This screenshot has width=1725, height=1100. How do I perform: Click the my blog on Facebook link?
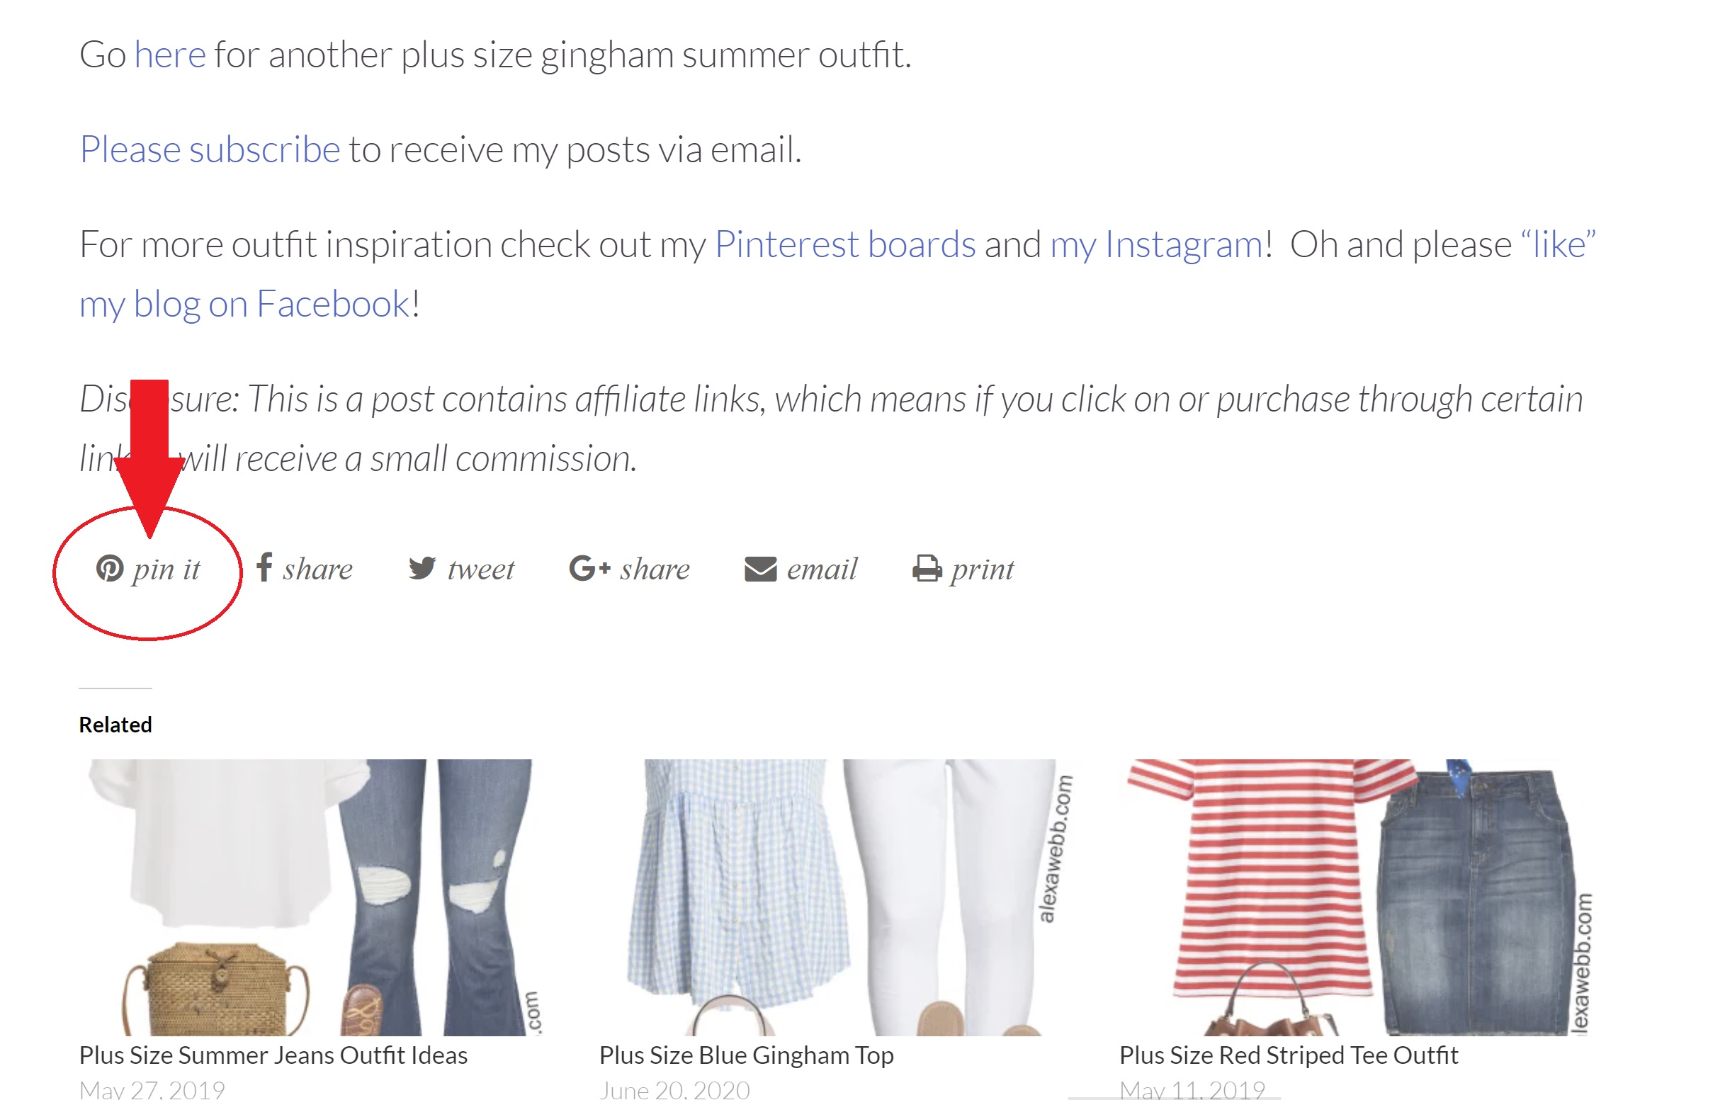click(x=245, y=305)
